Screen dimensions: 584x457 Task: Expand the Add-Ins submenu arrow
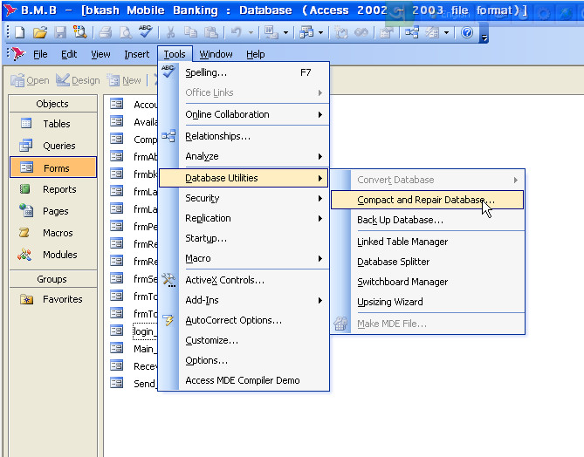coord(319,300)
